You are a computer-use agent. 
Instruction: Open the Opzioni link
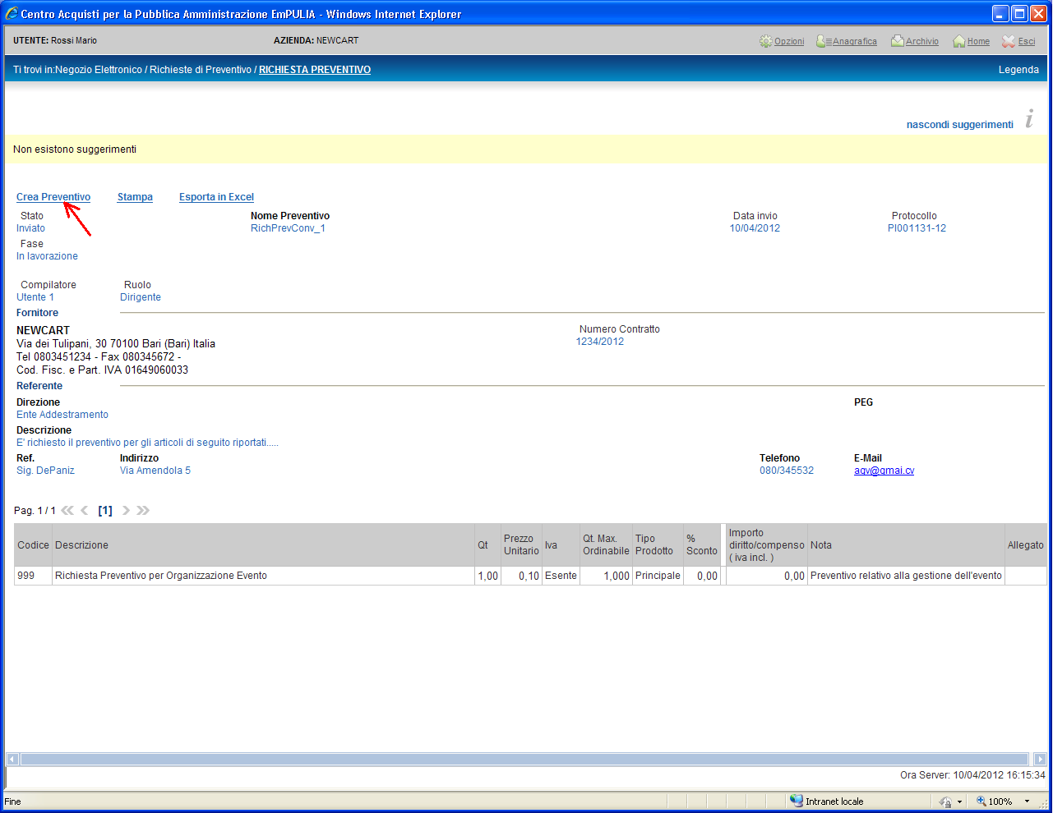click(x=789, y=41)
